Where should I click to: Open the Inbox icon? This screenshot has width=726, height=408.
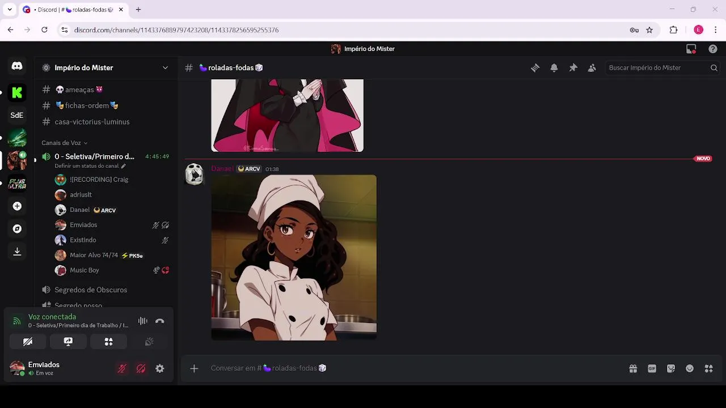pos(691,49)
